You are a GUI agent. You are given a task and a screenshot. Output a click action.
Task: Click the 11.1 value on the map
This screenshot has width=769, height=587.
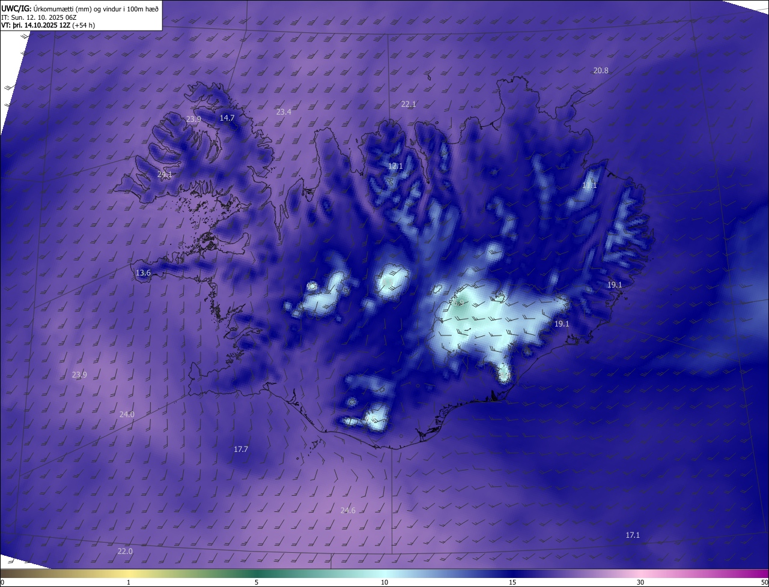(589, 185)
